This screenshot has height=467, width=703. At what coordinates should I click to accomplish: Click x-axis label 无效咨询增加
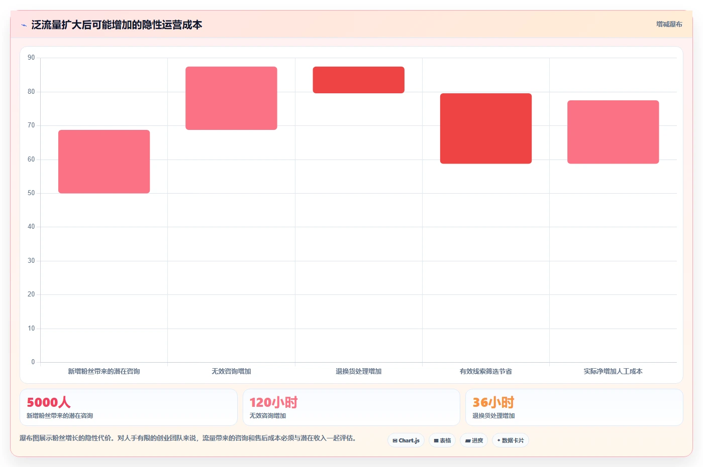point(231,371)
